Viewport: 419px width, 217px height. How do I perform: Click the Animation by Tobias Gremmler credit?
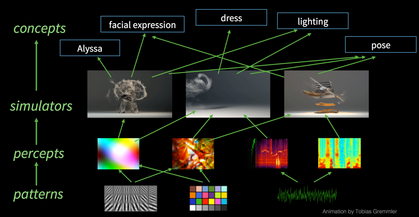click(x=360, y=211)
